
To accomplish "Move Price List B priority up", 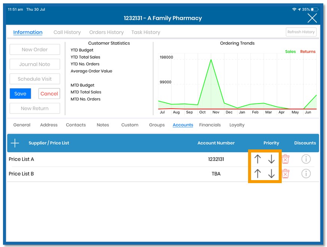I will [x=257, y=173].
